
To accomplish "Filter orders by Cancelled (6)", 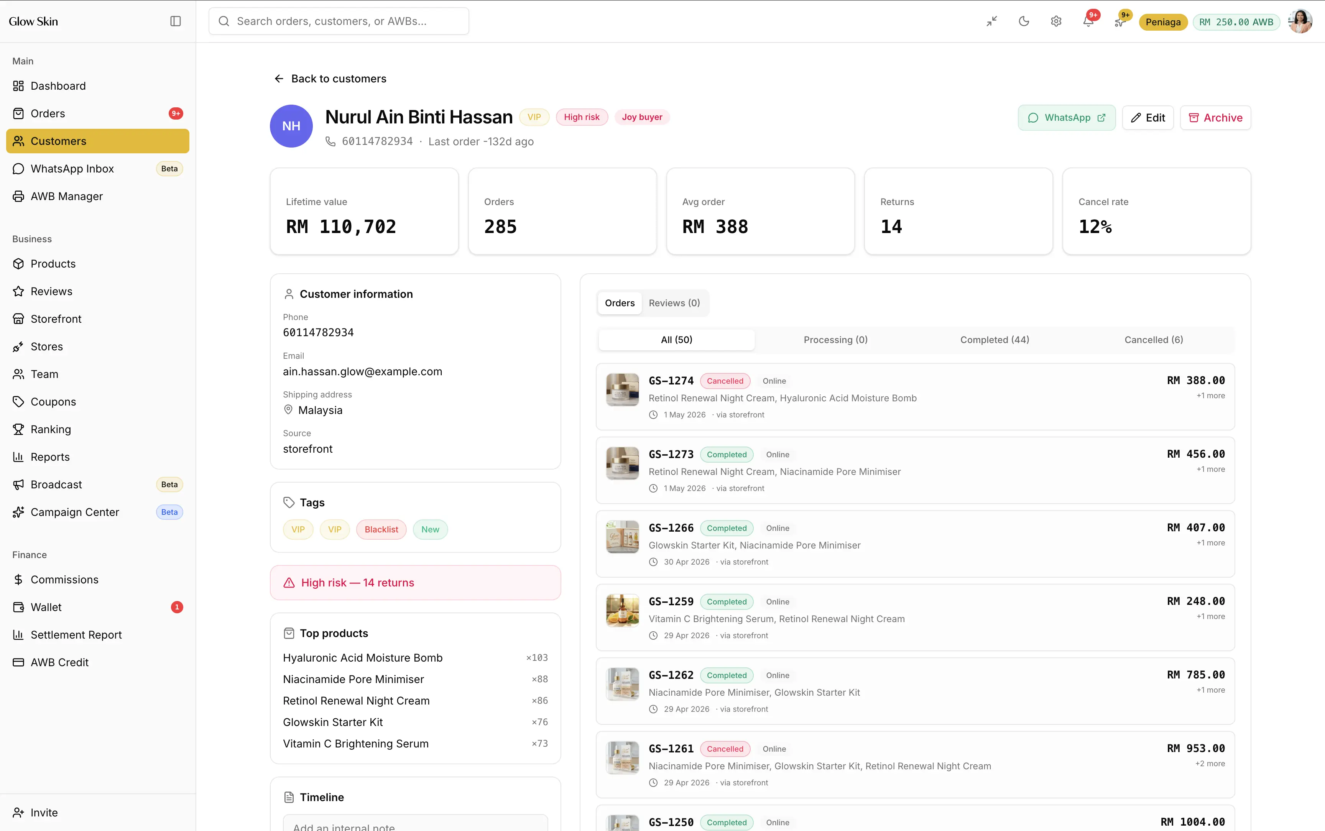I will [x=1154, y=340].
